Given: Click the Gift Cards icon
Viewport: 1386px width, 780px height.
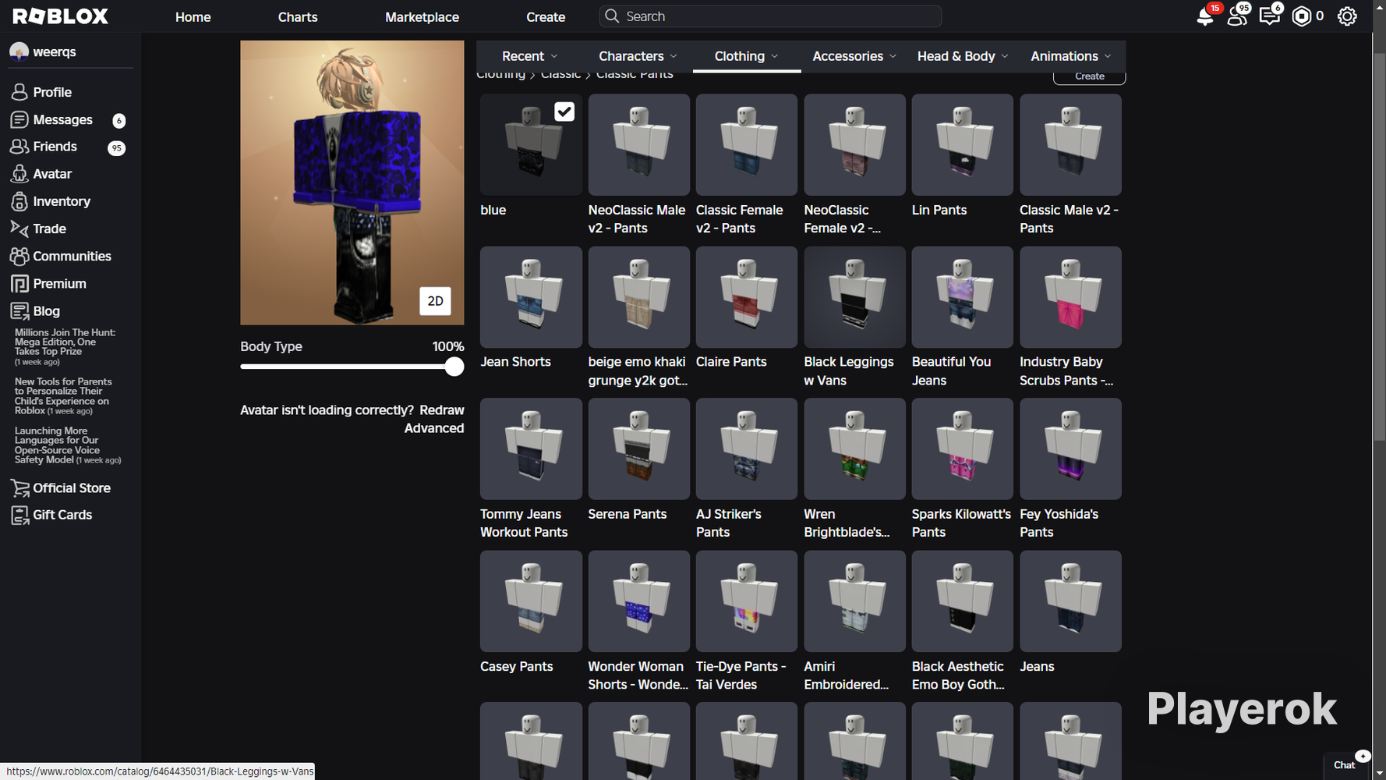Looking at the screenshot, I should coord(19,515).
